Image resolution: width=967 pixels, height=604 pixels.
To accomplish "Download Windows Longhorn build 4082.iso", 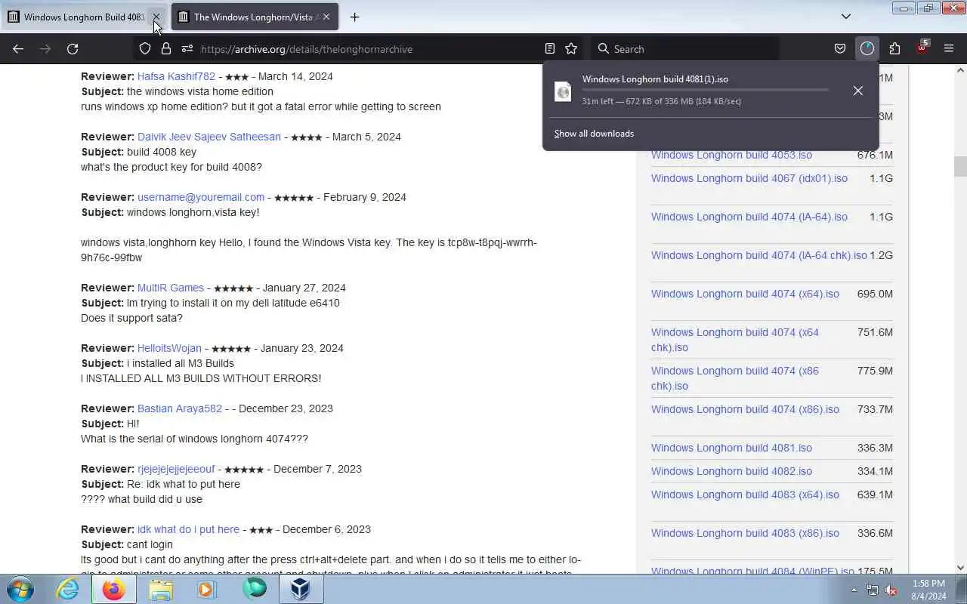I will coord(731,471).
